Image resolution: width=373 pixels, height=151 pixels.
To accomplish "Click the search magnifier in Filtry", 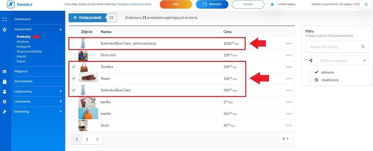I will (363, 47).
